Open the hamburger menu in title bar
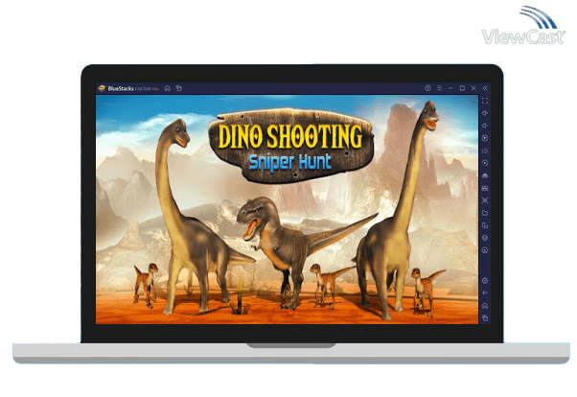The width and height of the screenshot is (577, 397). tap(439, 88)
